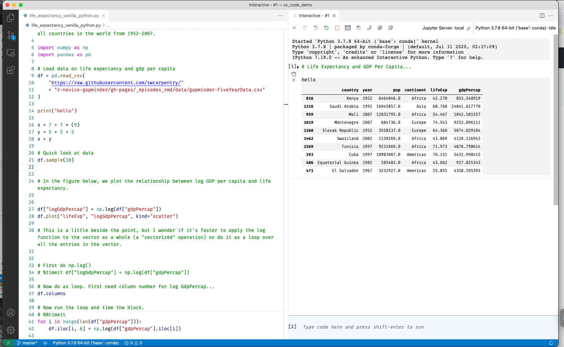This screenshot has width=564, height=347.
Task: Interrupt the running kernel
Action: [337, 28]
